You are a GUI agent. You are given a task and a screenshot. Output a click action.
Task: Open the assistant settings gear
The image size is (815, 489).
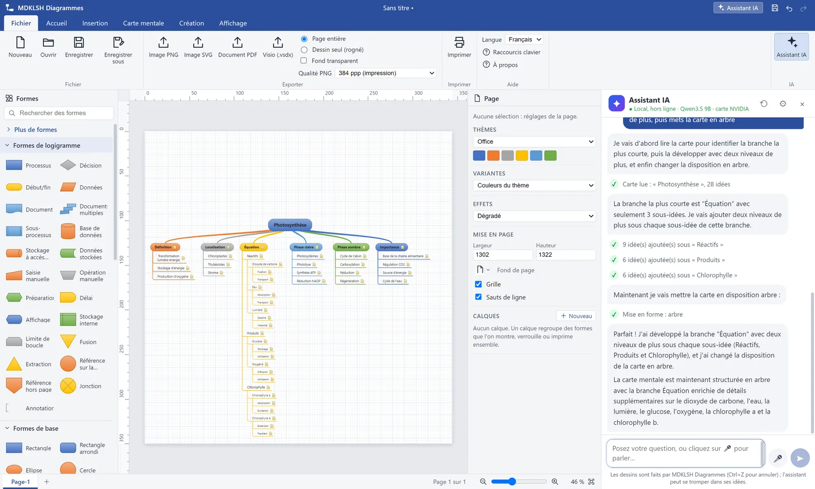[x=783, y=104]
